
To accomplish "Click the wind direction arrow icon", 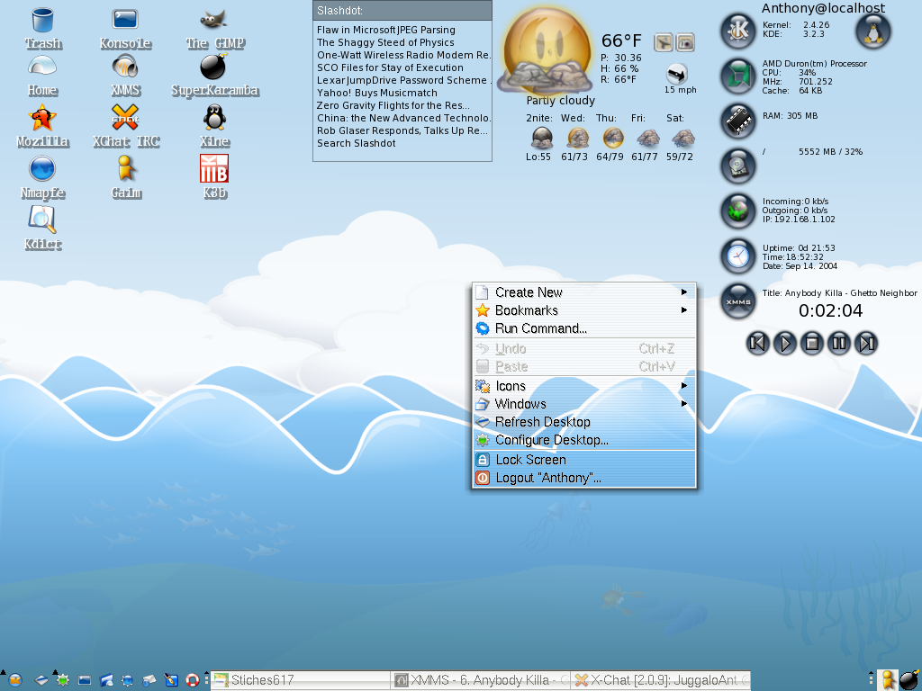I will (677, 74).
